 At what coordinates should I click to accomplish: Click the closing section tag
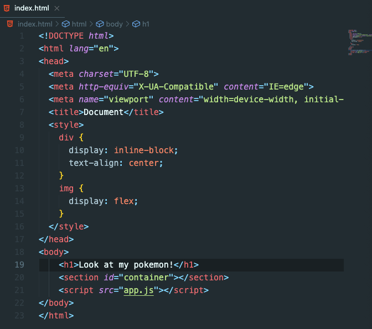pyautogui.click(x=204, y=278)
